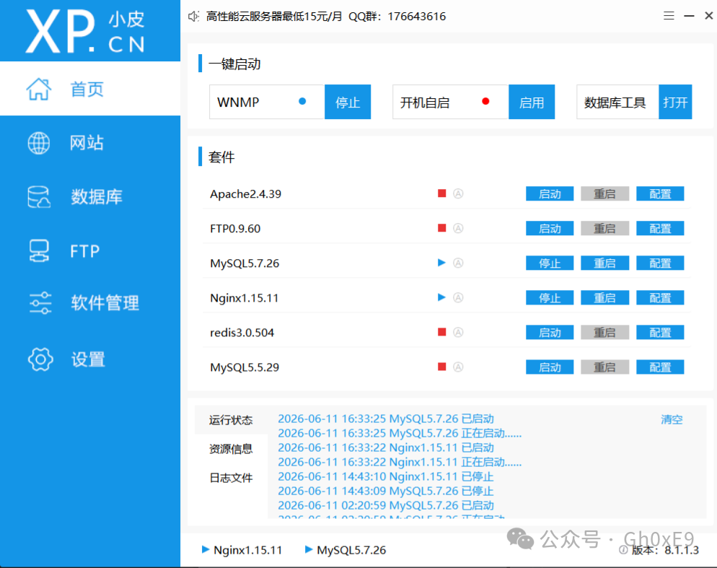717x568 pixels.
Task: Click the speaker announcement icon in title bar
Action: (x=193, y=17)
